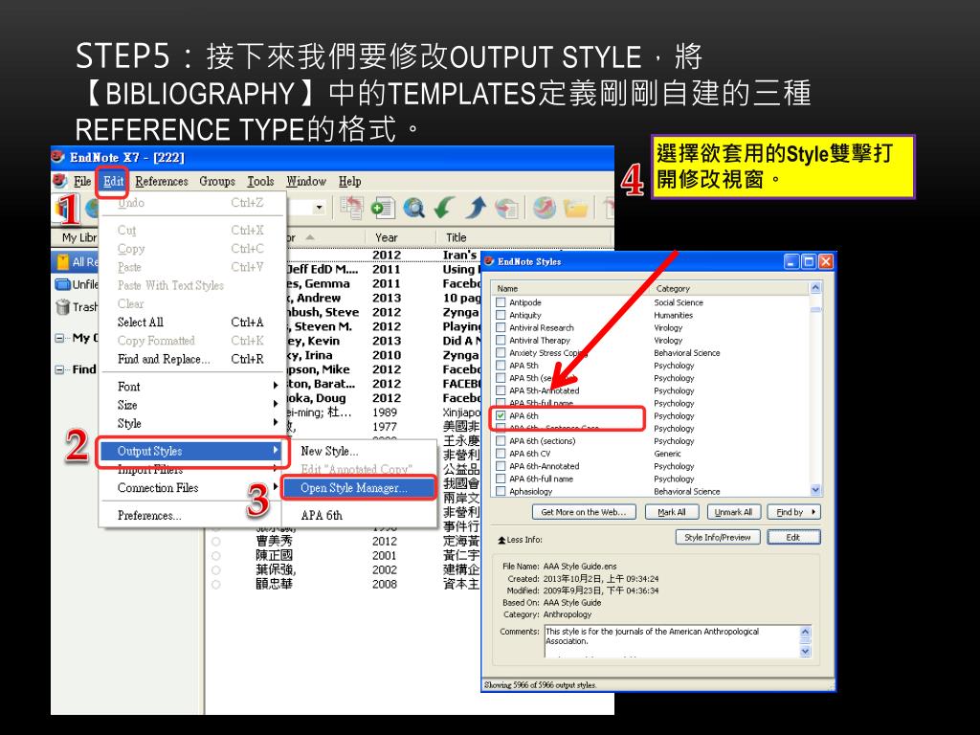Select the 曹美秀 reference row
Image resolution: width=980 pixels, height=735 pixels.
tap(344, 541)
